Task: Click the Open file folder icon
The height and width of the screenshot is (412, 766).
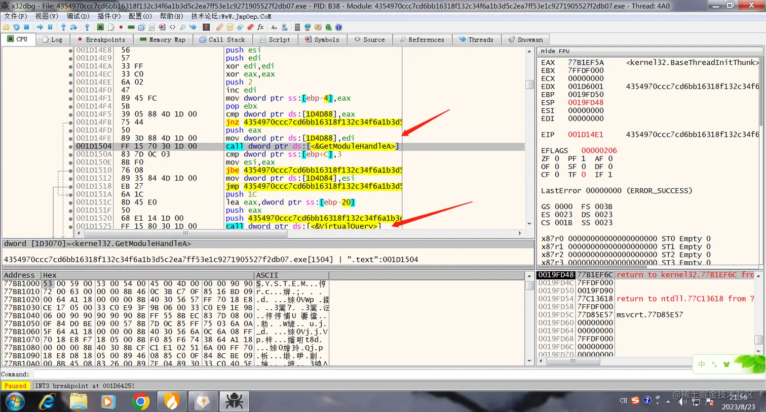Action: pyautogui.click(x=6, y=27)
